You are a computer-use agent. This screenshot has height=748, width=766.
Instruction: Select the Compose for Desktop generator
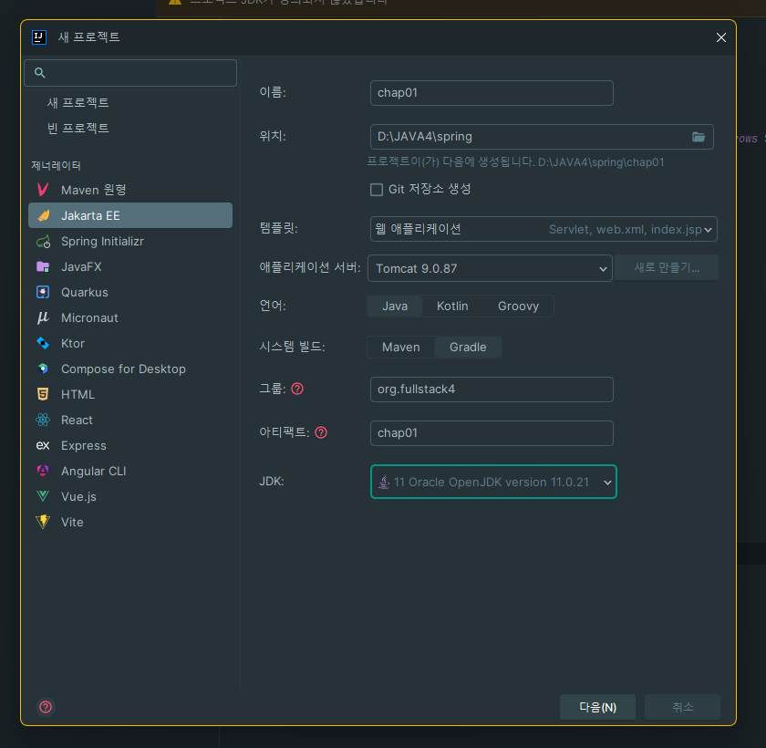point(130,369)
